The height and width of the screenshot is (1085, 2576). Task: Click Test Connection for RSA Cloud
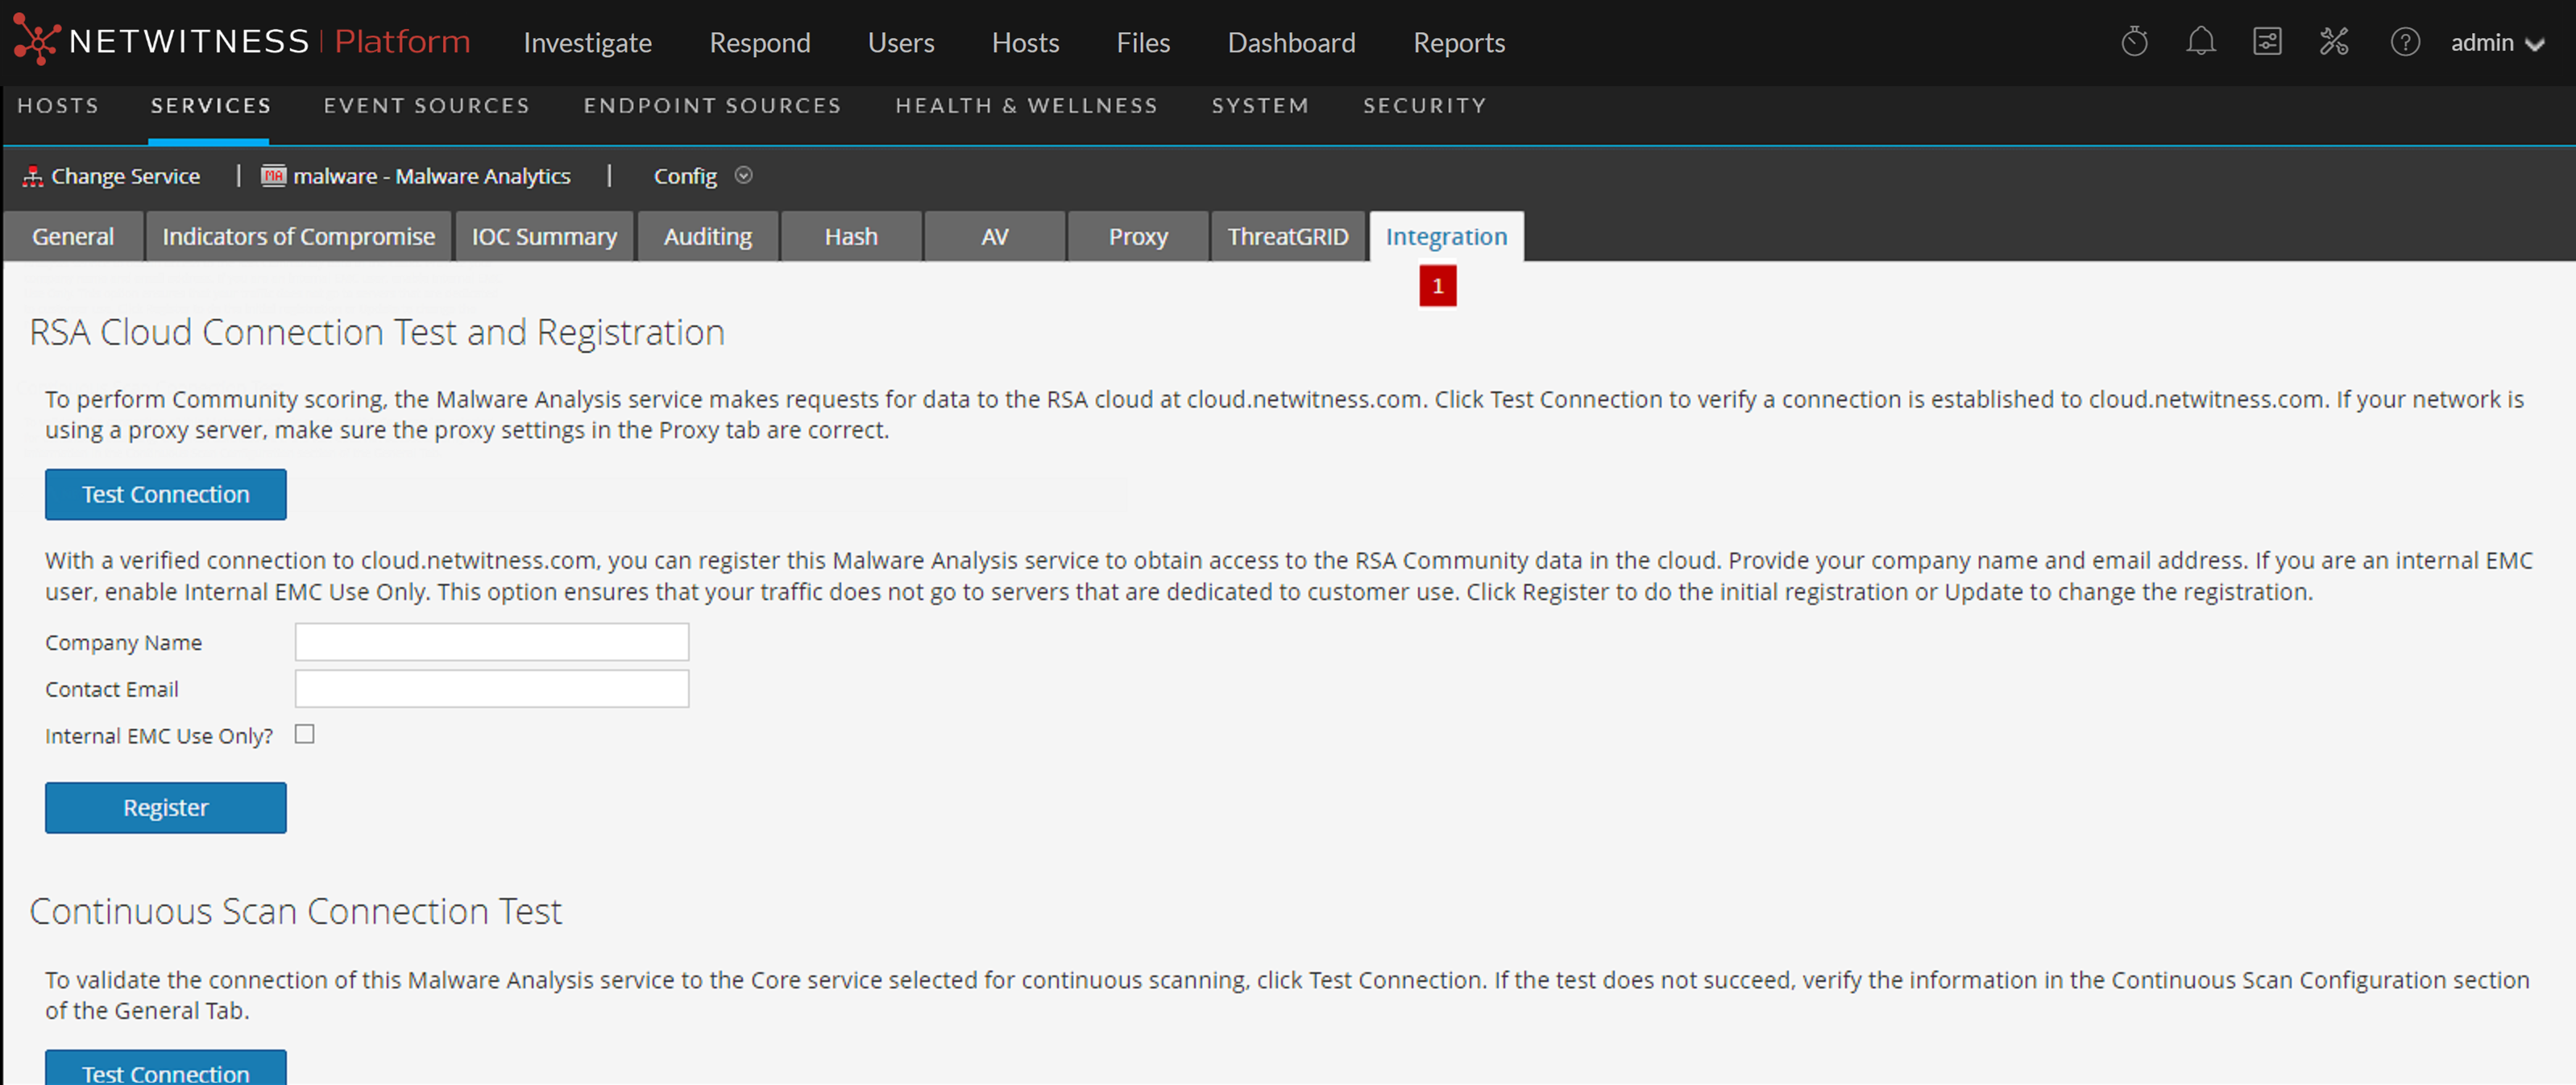[x=166, y=494]
